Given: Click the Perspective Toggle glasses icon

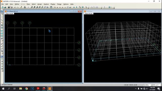Looking at the screenshot, I should click(70, 7).
